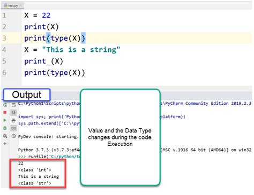Click the "Python 3.7.3" version line

pyautogui.click(x=49, y=150)
